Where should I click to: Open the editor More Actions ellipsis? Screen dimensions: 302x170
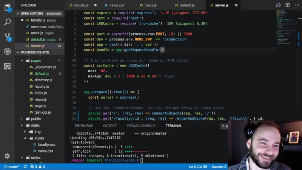coord(297,5)
